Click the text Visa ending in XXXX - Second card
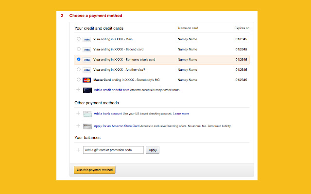 [119, 49]
